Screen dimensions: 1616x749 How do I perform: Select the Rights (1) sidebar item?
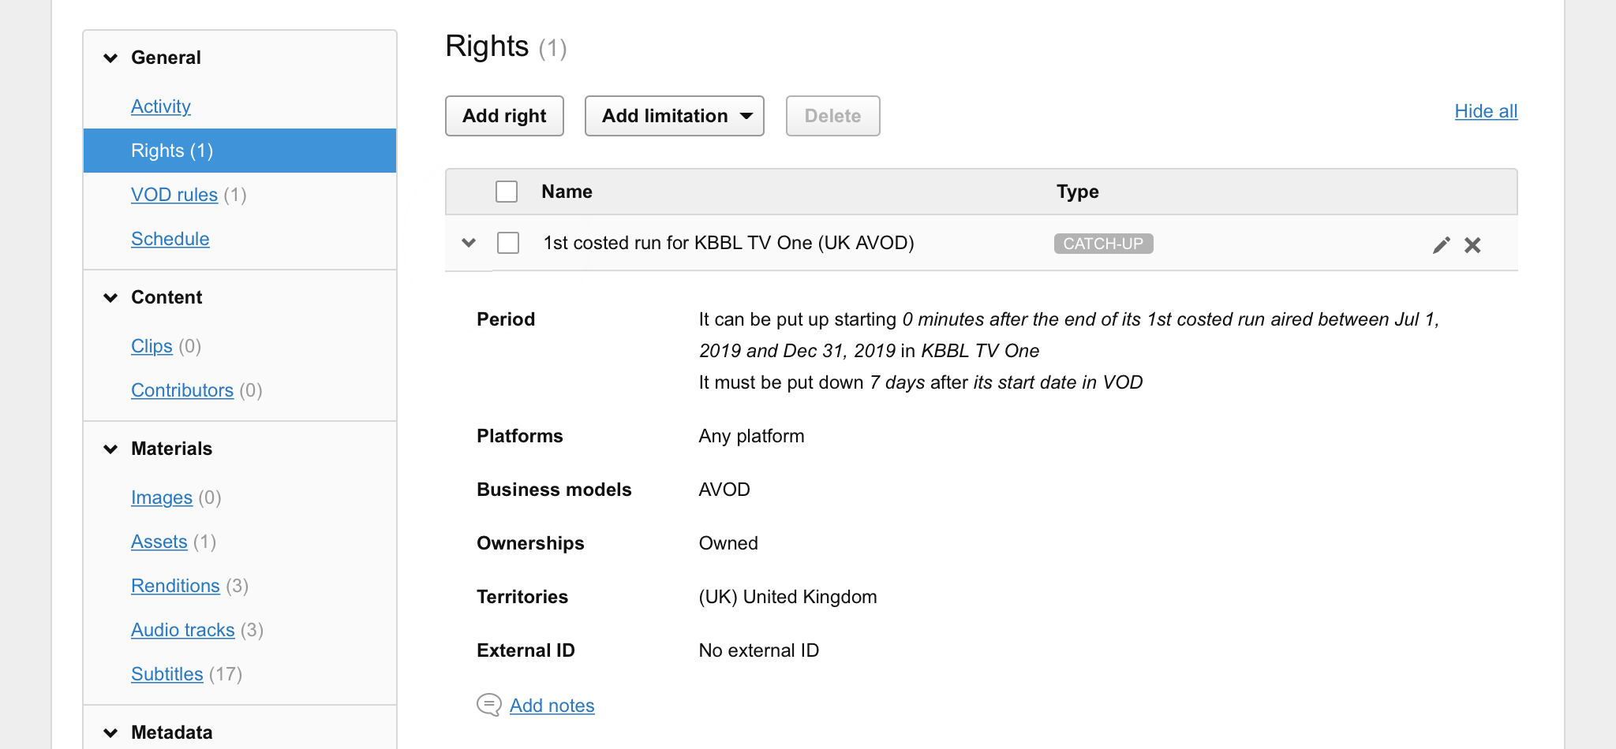240,151
